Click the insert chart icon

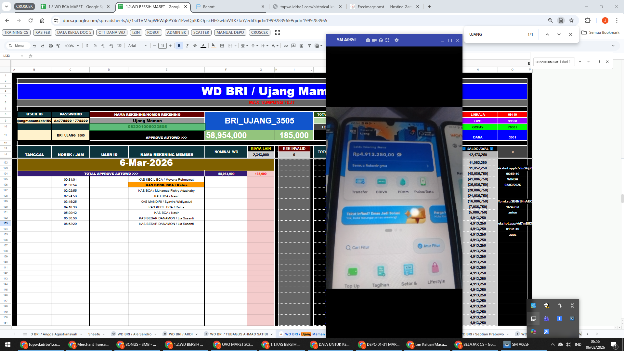[x=301, y=46]
